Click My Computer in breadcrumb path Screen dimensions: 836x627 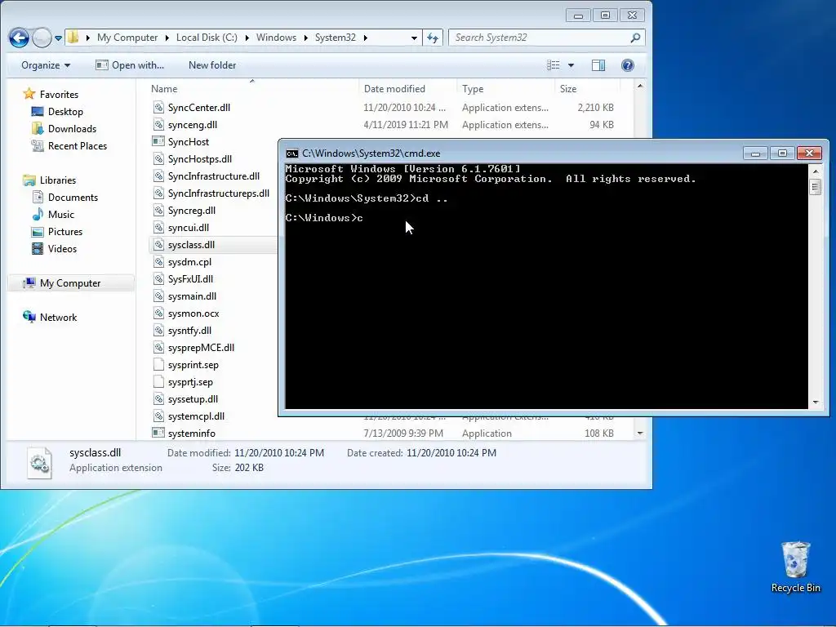point(127,38)
